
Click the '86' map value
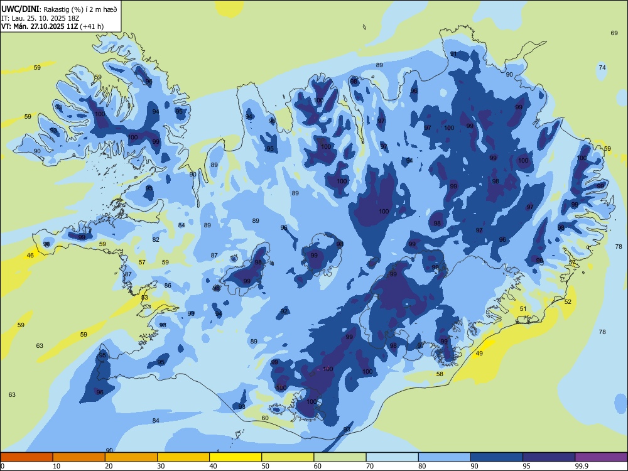click(168, 286)
